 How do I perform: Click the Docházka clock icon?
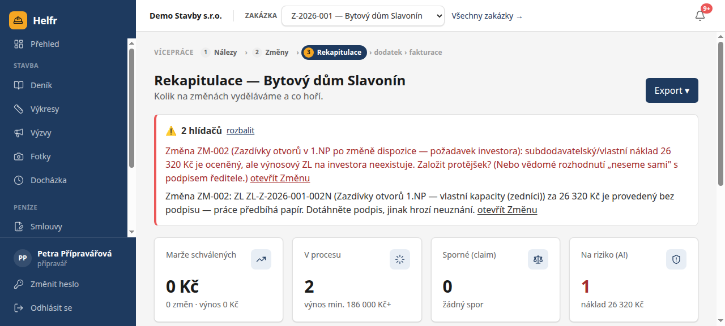19,180
